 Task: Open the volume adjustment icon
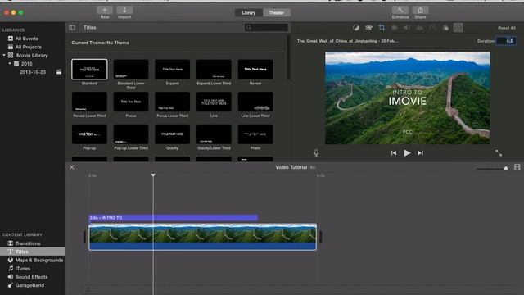(407, 28)
